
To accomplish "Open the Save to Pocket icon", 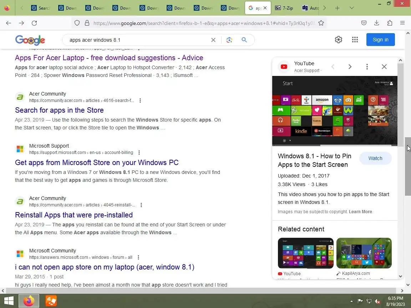I will [364, 23].
